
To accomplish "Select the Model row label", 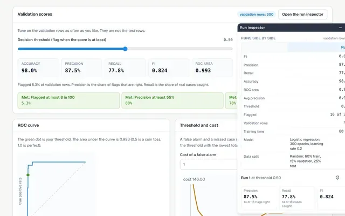I will point(249,140).
